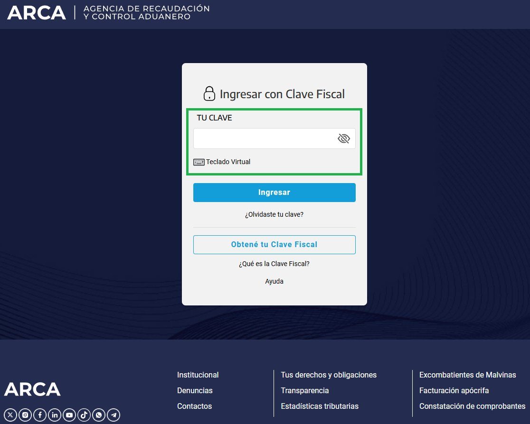Click the keyboard icon for Teclado Virtual
530x424 pixels.
tap(199, 162)
